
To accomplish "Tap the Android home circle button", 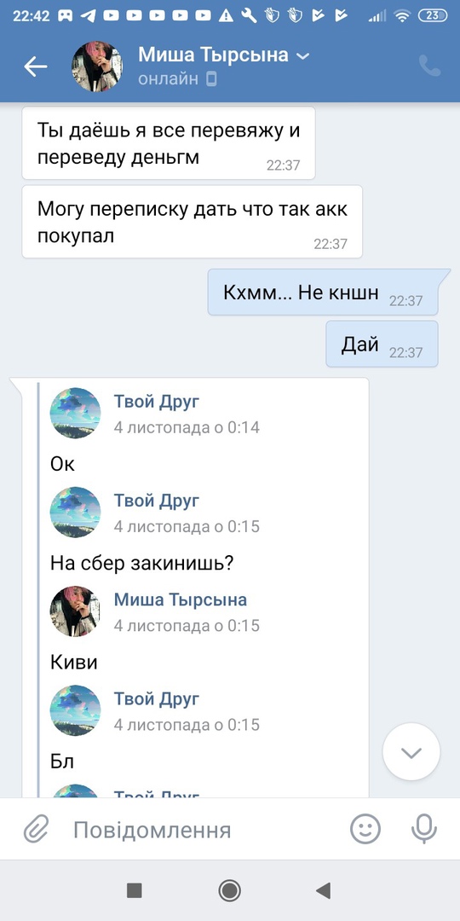I will pos(229,890).
